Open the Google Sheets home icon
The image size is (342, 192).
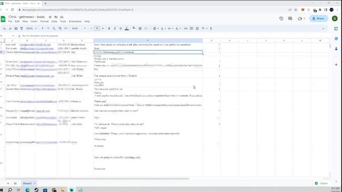click(3, 19)
